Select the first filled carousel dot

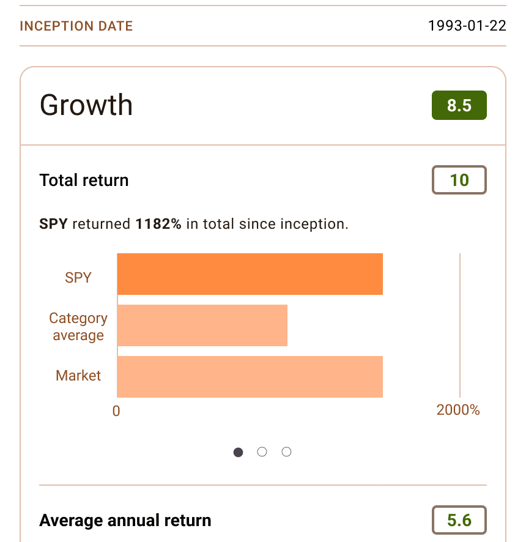239,452
